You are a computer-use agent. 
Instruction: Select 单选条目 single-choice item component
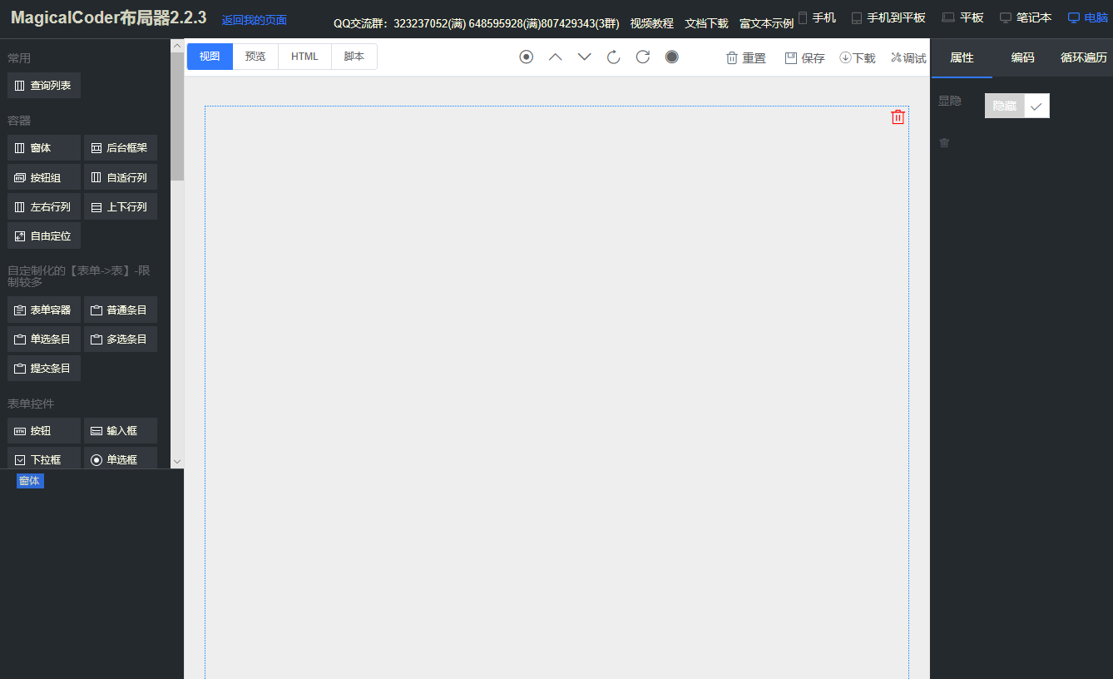[x=44, y=339]
